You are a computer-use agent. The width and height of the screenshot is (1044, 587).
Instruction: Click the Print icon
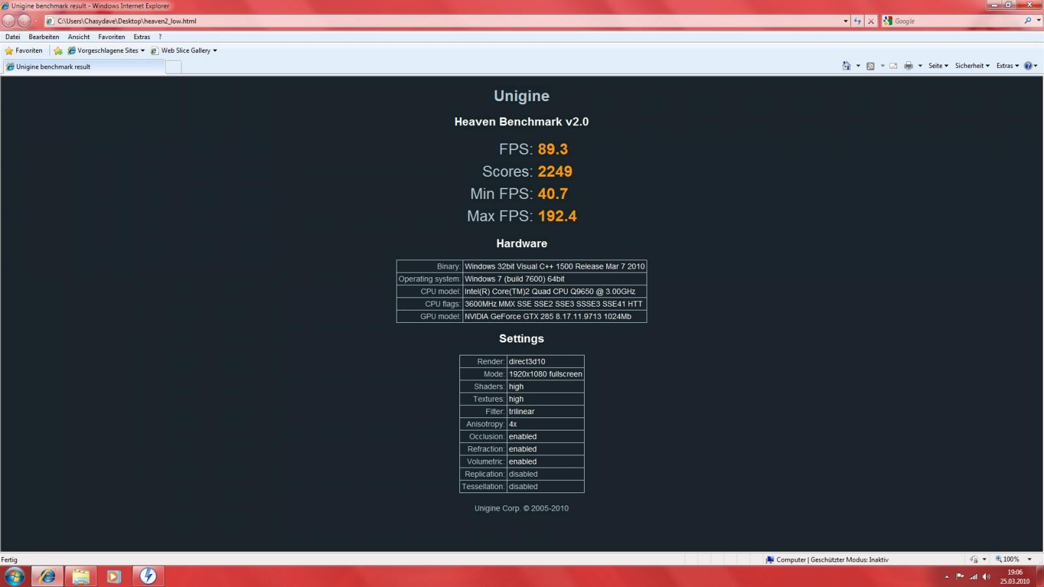click(x=908, y=66)
